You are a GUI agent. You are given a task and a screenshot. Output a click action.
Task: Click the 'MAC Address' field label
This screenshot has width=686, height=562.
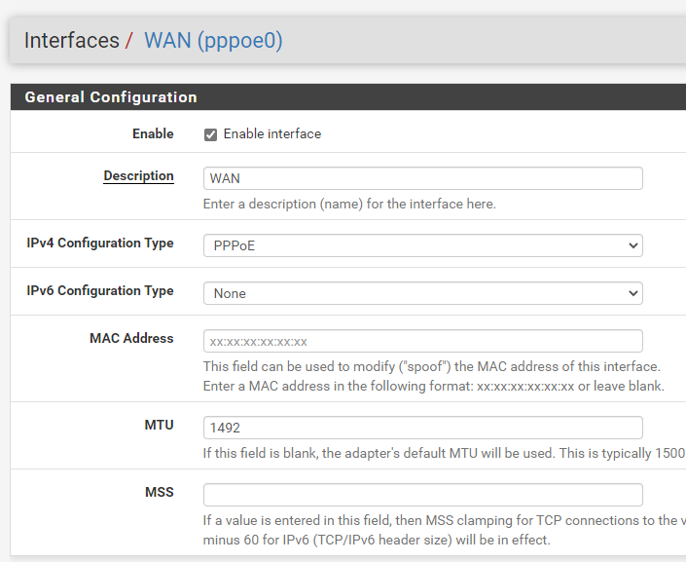(x=131, y=338)
